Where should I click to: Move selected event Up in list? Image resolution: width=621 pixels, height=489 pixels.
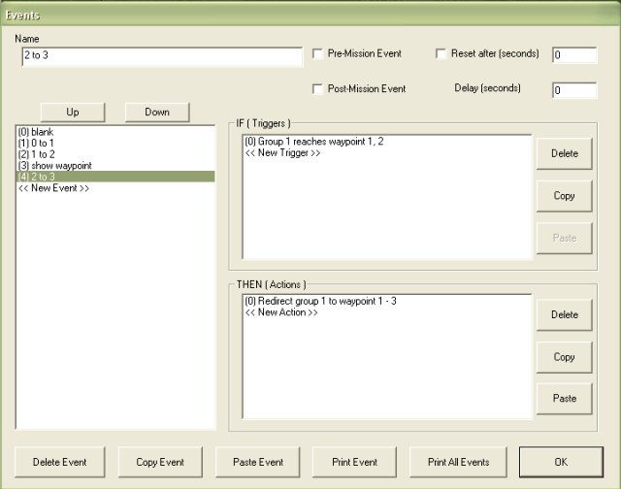pyautogui.click(x=73, y=112)
